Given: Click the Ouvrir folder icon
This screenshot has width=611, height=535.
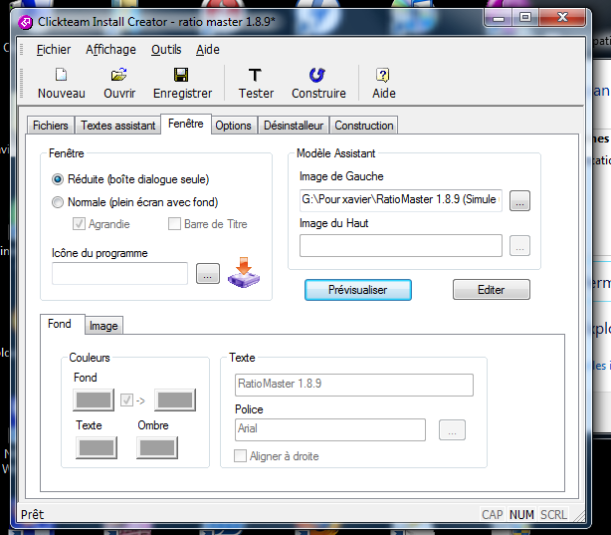Looking at the screenshot, I should tap(119, 75).
